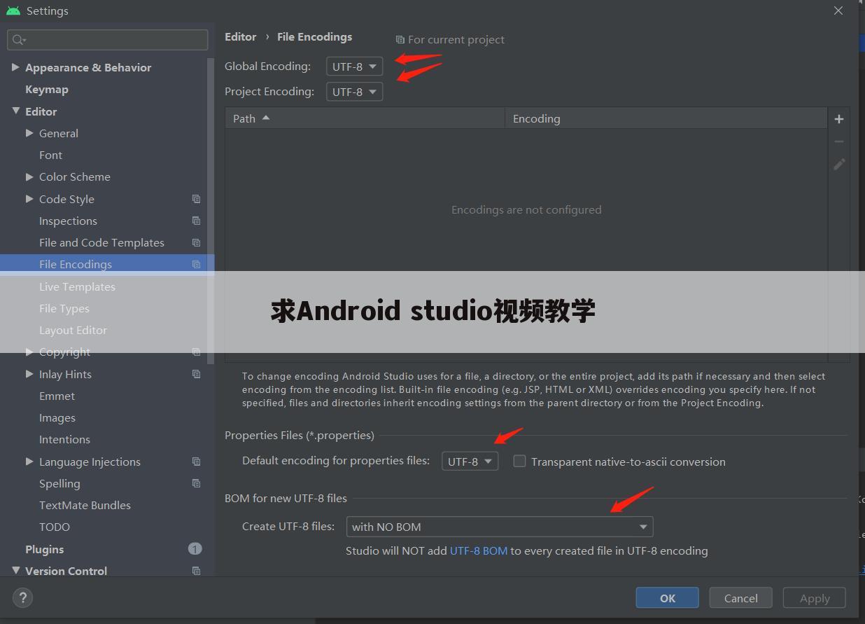Close the Settings dialog window
This screenshot has height=624, width=865.
[x=838, y=11]
